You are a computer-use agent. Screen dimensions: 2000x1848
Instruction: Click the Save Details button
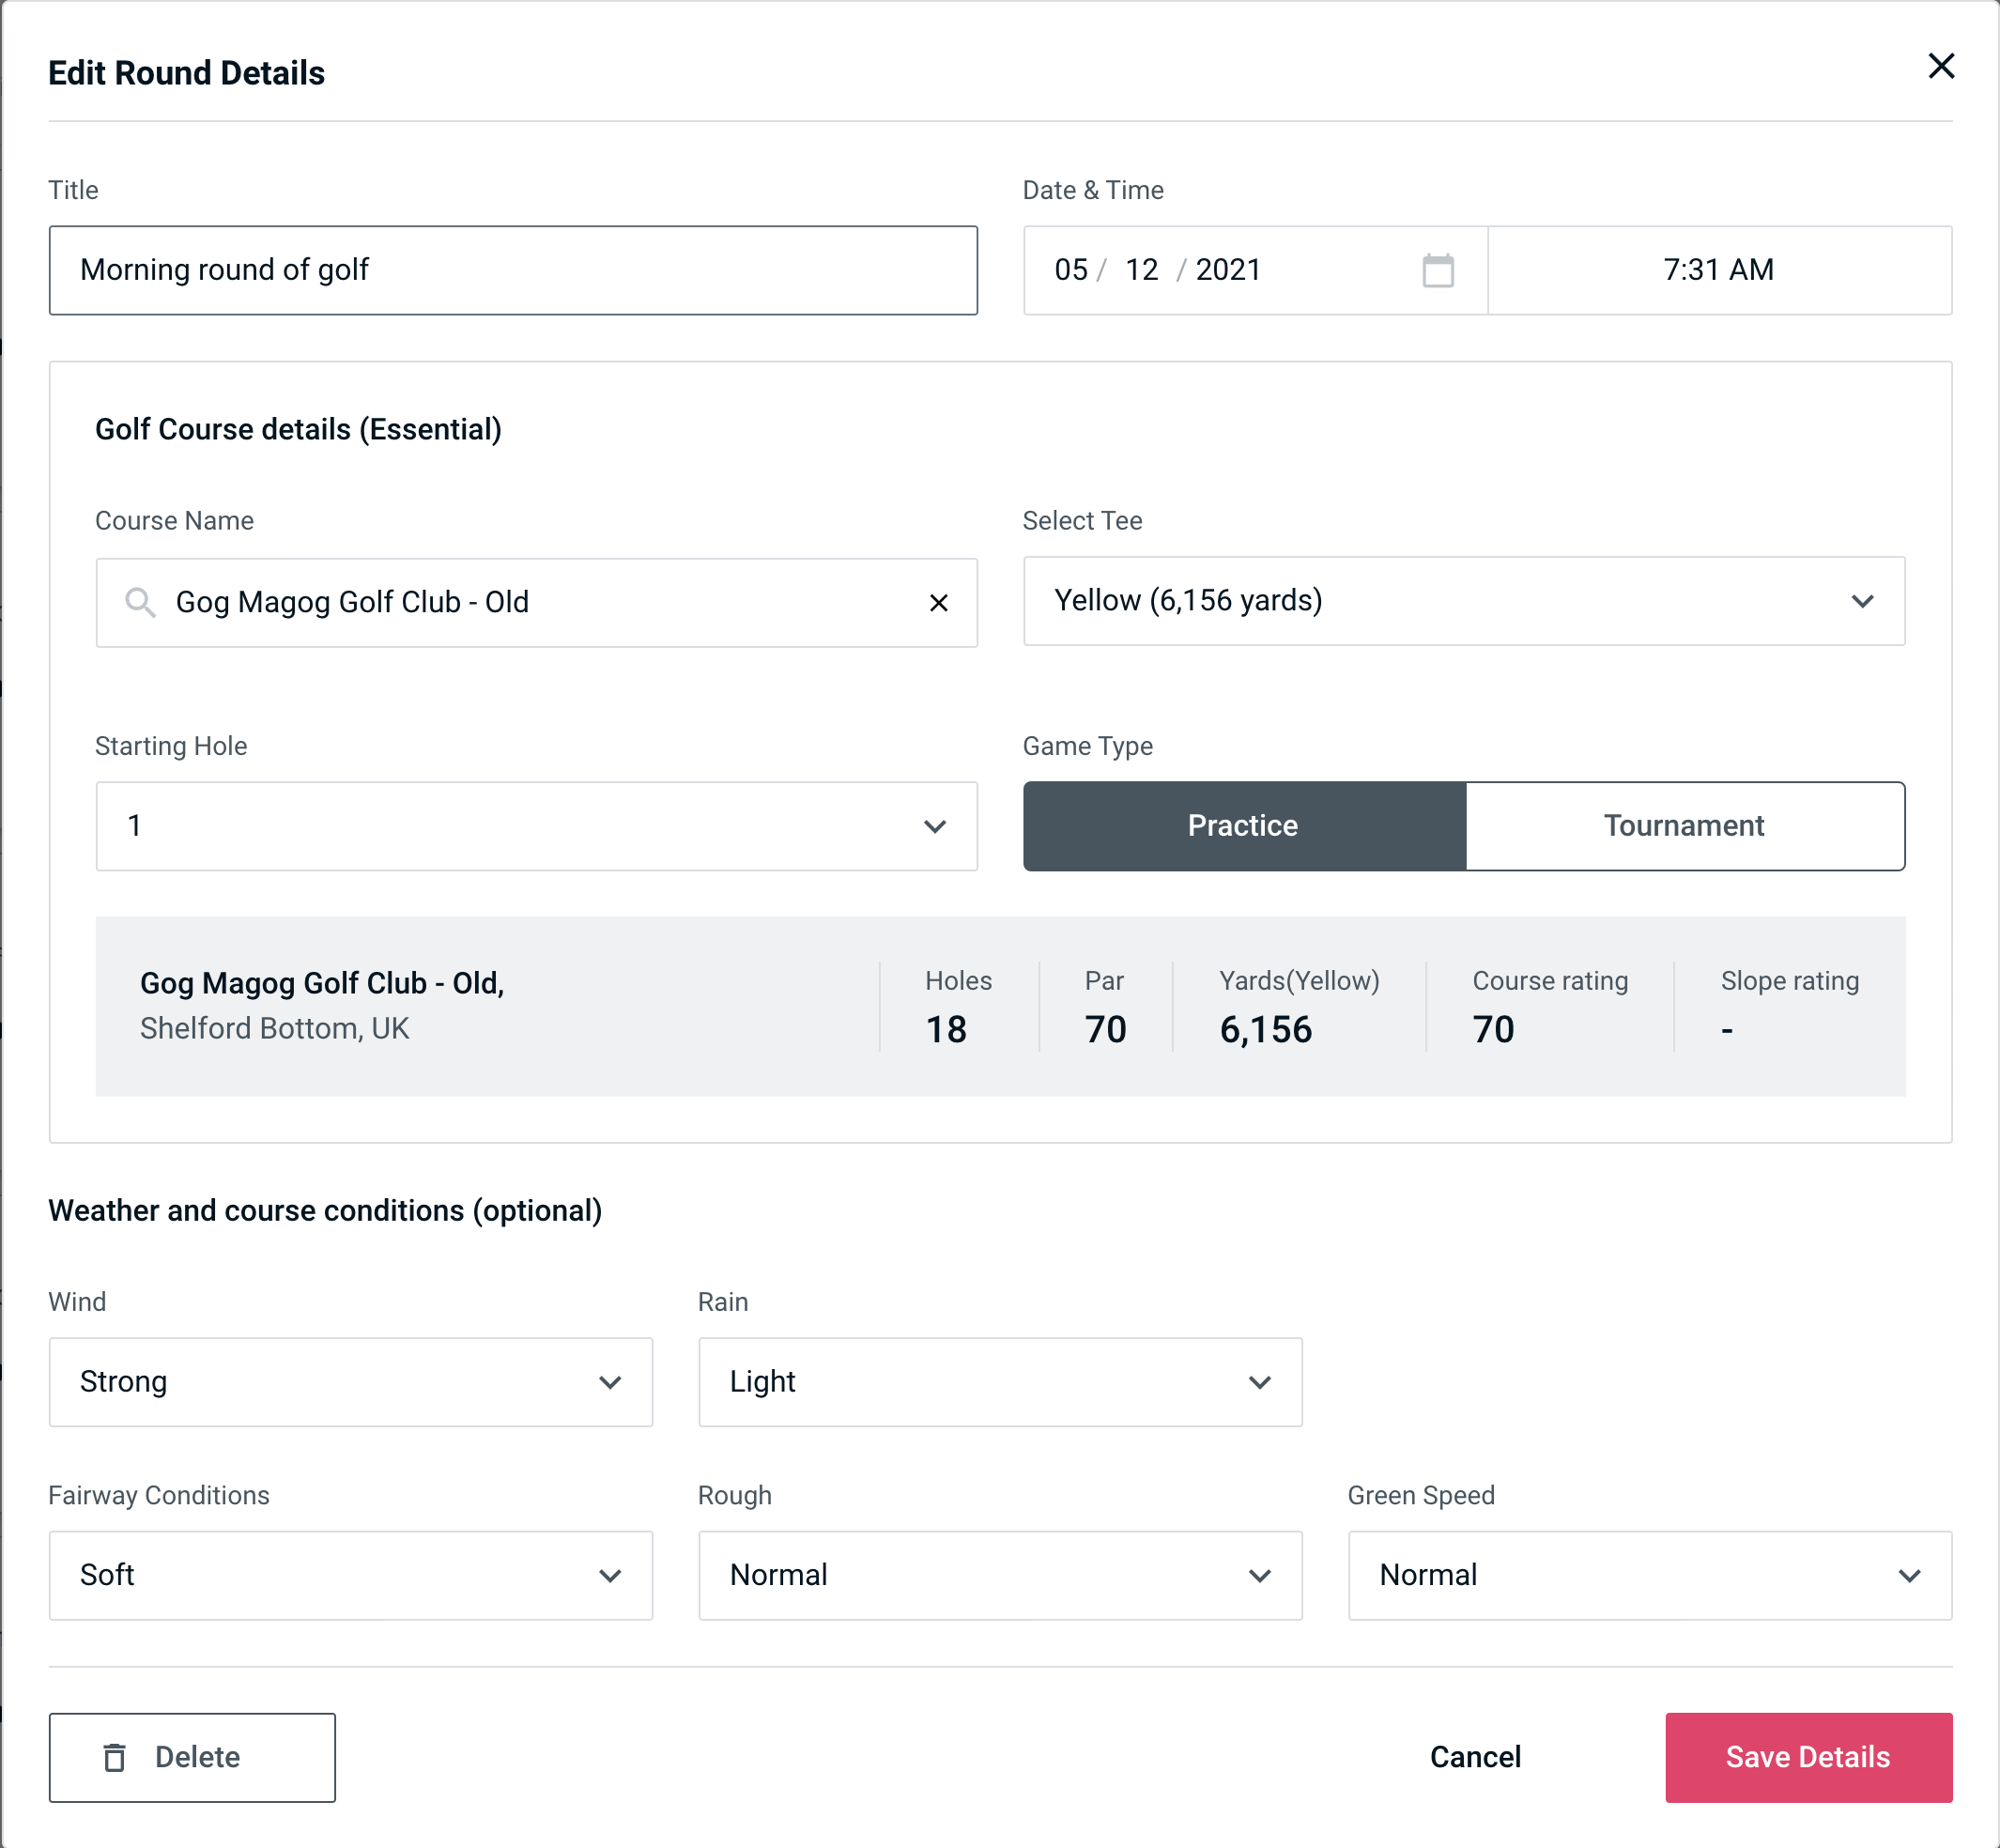point(1807,1758)
